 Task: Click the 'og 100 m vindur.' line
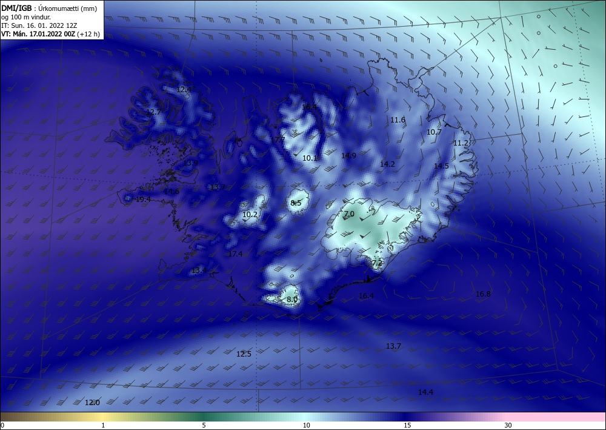click(x=26, y=17)
